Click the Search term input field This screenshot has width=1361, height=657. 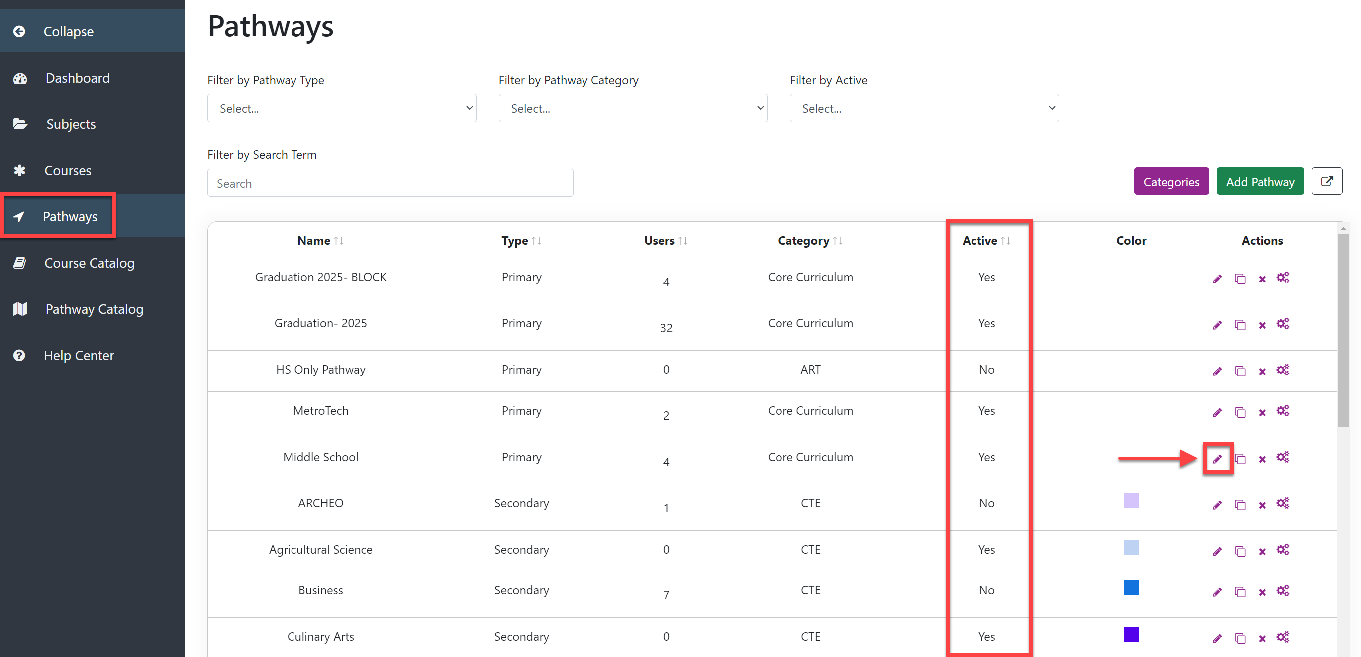(x=390, y=183)
